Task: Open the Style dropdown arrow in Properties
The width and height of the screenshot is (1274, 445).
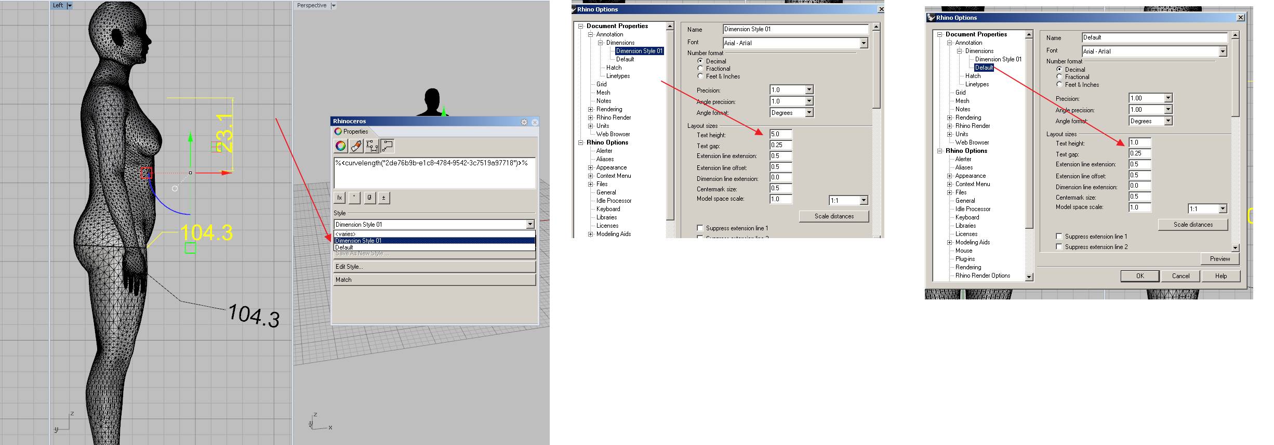Action: 530,225
